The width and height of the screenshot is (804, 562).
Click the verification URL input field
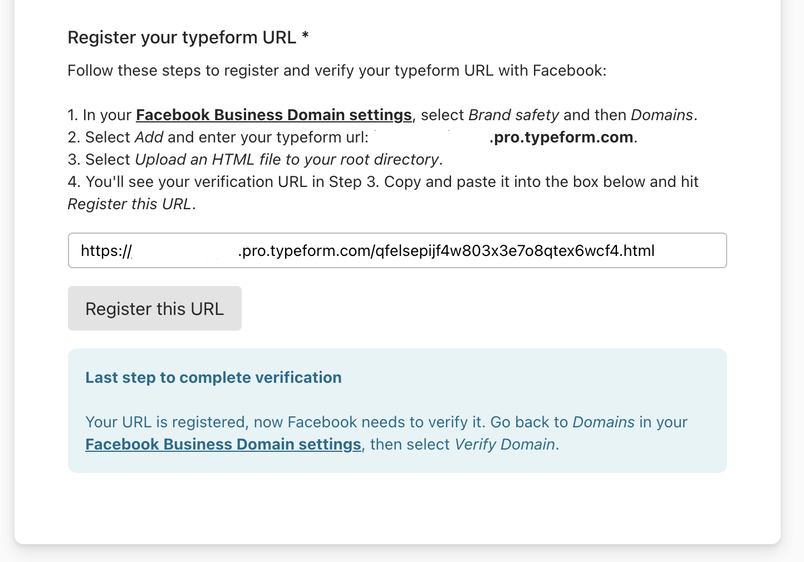click(x=397, y=250)
